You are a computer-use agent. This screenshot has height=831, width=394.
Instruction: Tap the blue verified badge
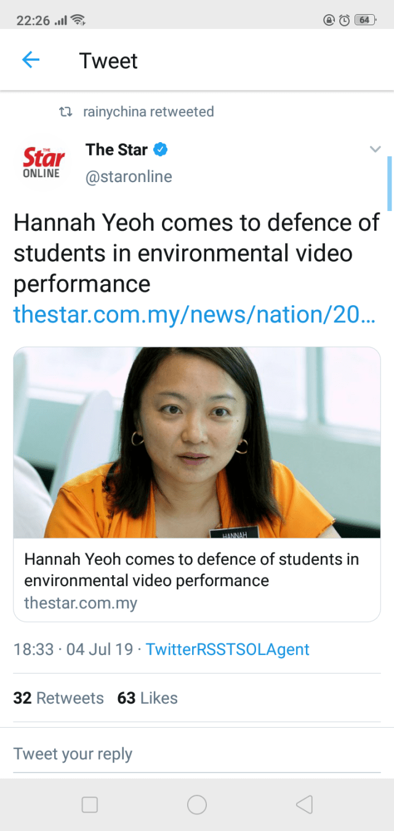161,149
